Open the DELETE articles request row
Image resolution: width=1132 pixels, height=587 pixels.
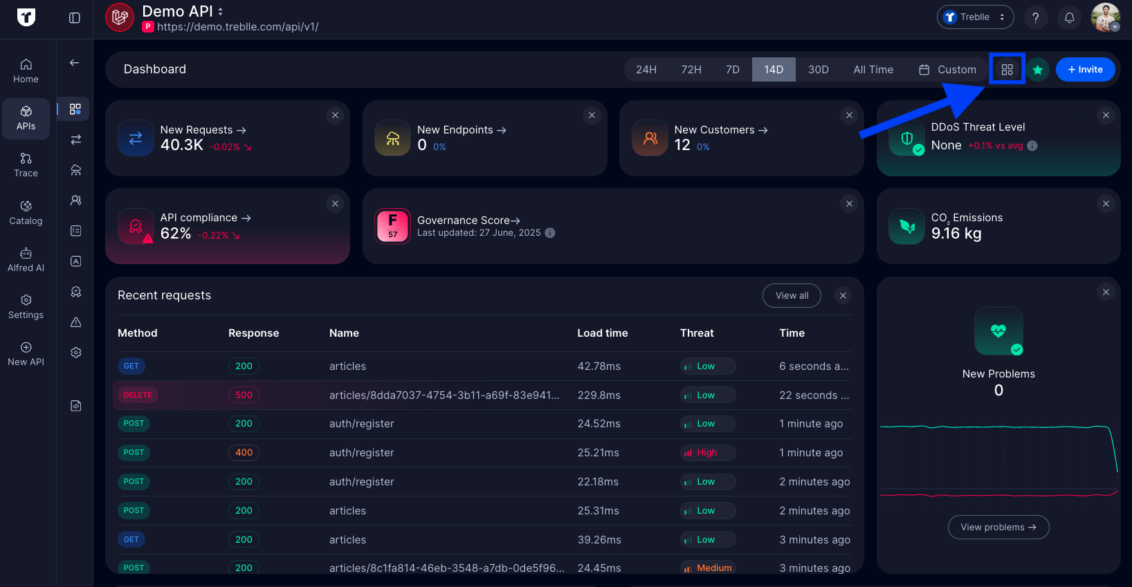[443, 395]
